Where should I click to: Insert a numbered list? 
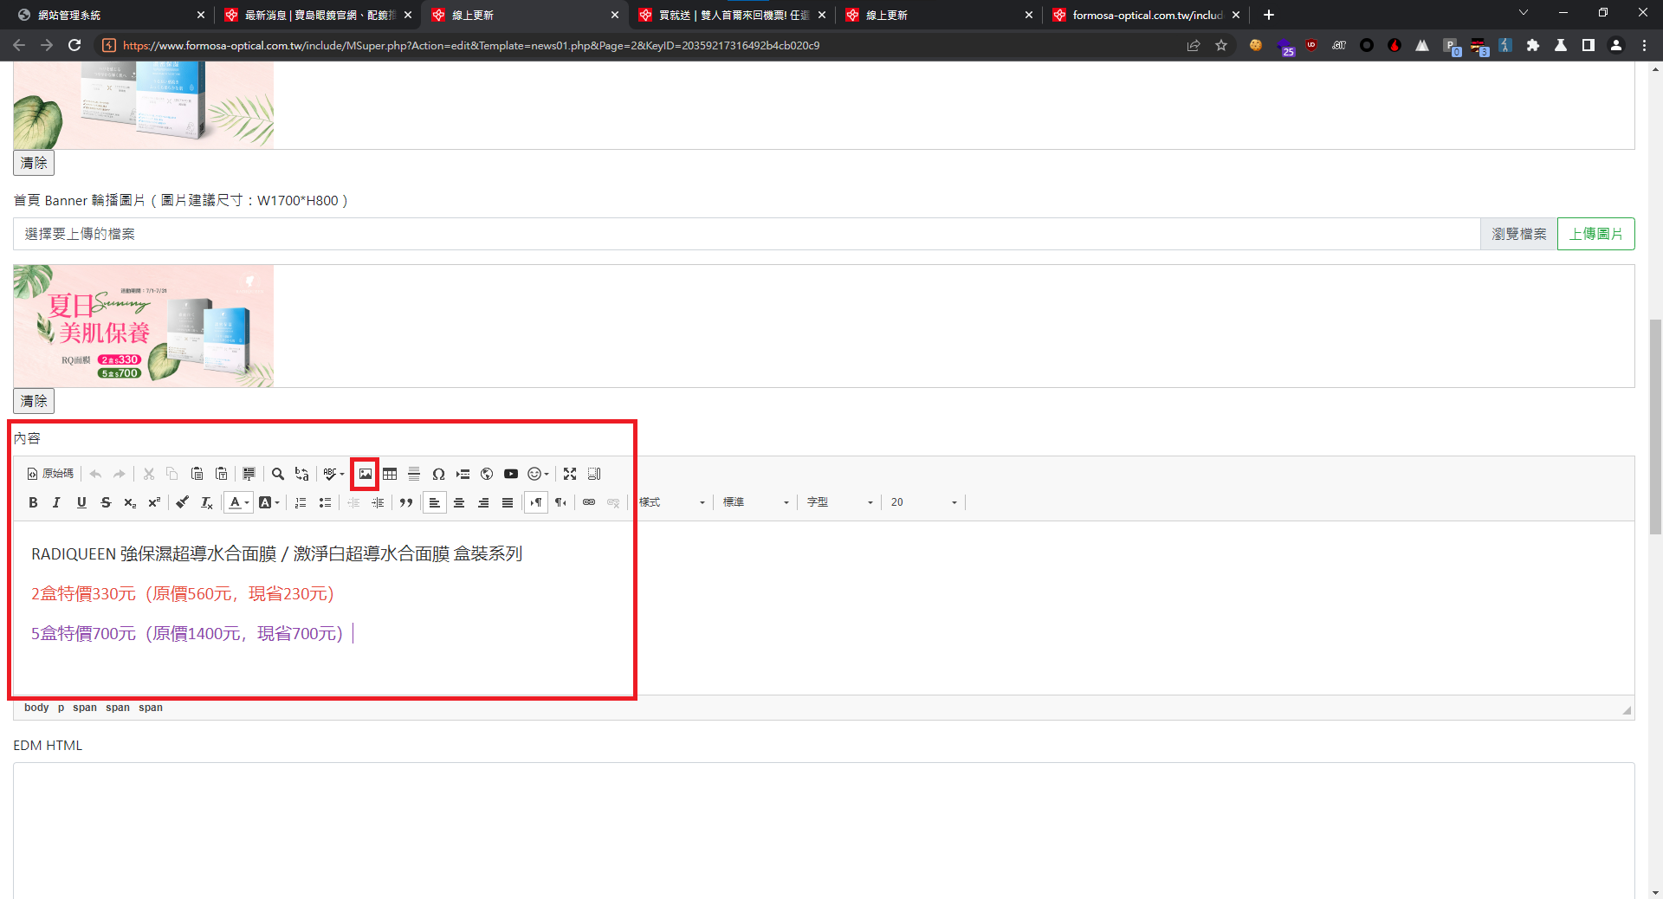tap(301, 502)
